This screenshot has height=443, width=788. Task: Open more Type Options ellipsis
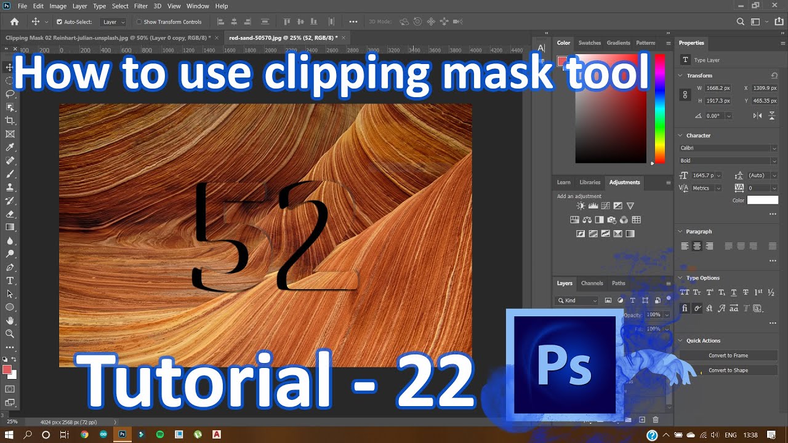click(x=773, y=323)
